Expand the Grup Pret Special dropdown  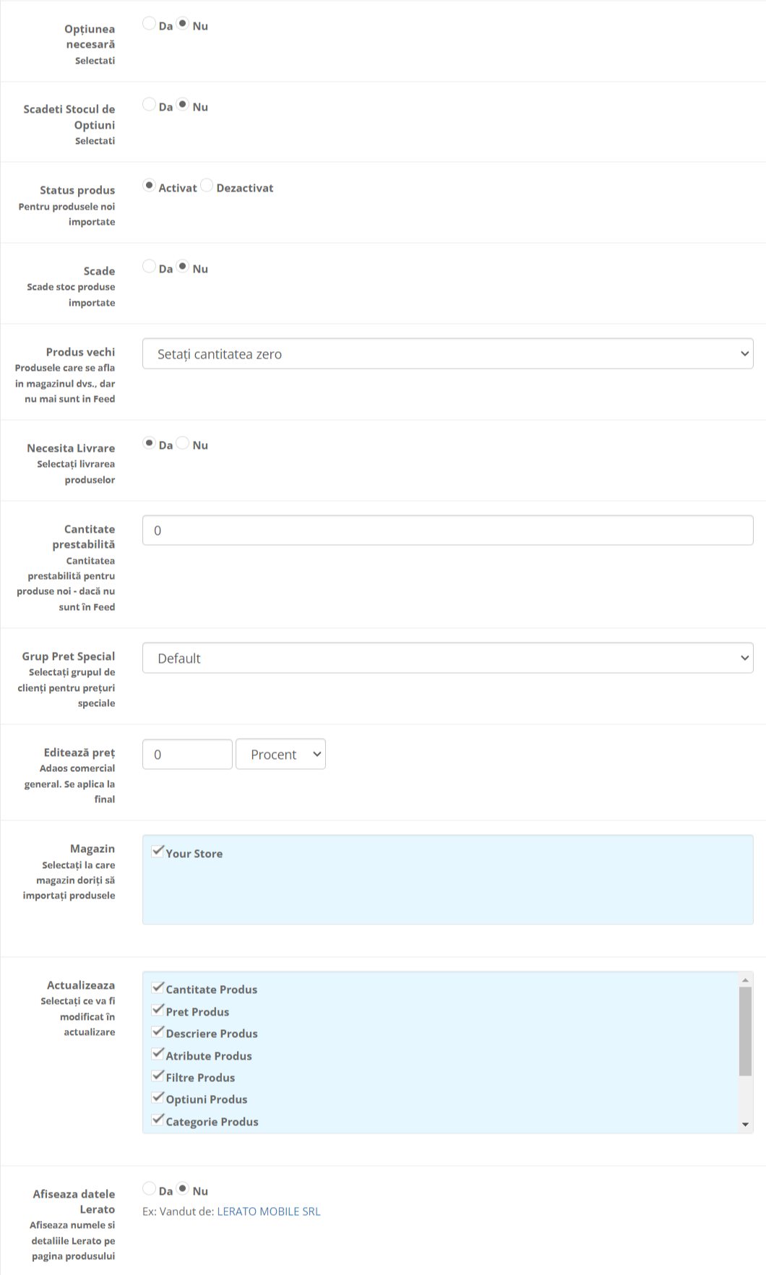447,658
